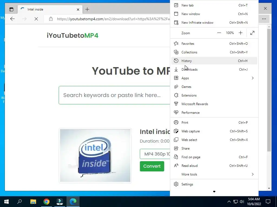Start Web select from the menu
This screenshot has width=277, height=207.
click(x=214, y=140)
